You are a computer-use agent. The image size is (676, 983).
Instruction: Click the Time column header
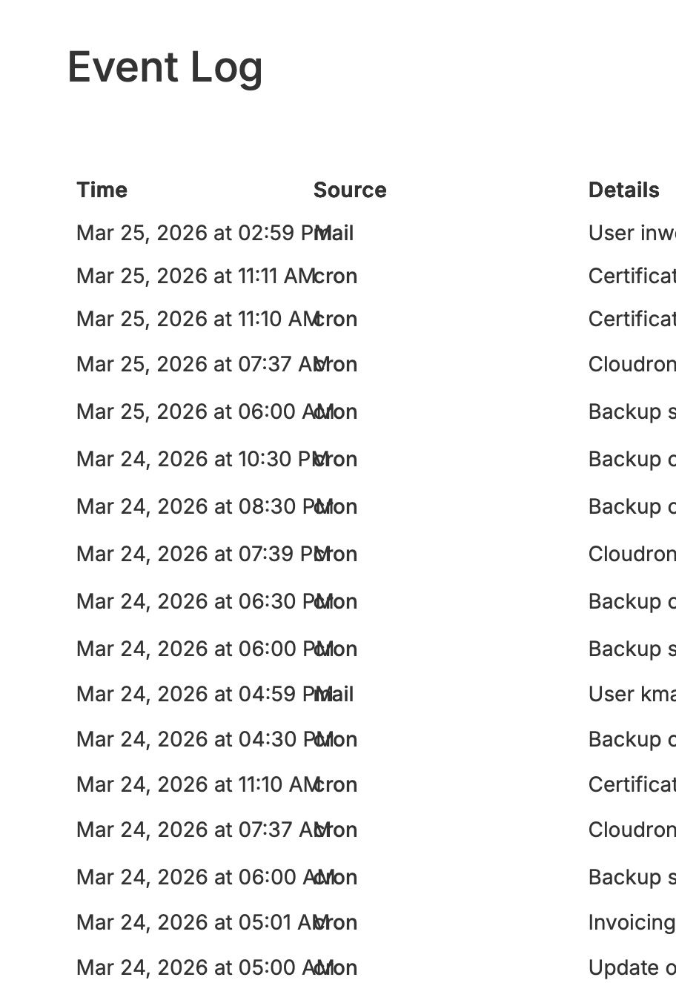click(102, 191)
